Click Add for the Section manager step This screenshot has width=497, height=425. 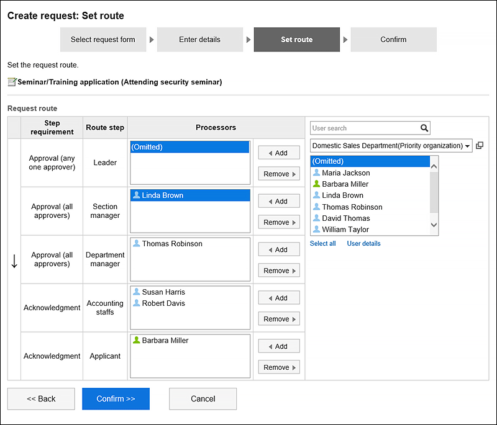coord(279,201)
